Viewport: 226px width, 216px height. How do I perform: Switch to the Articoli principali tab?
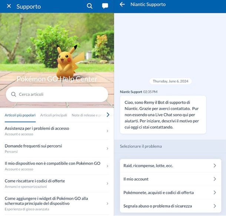tap(53, 115)
